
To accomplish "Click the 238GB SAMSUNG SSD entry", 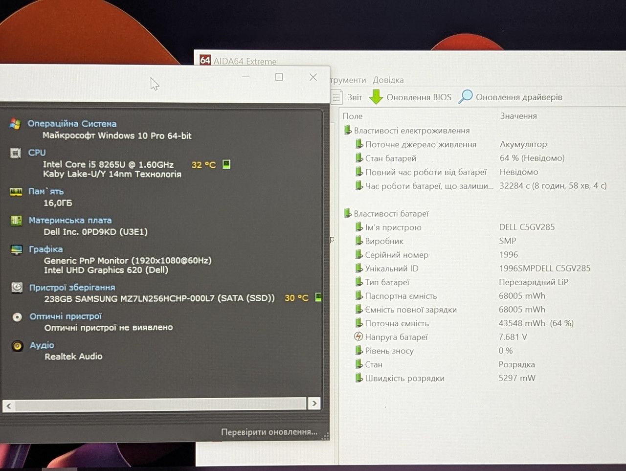I will [x=159, y=298].
